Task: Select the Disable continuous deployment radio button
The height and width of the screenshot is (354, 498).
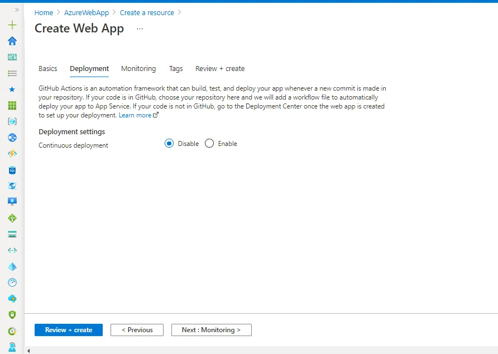Action: tap(169, 143)
